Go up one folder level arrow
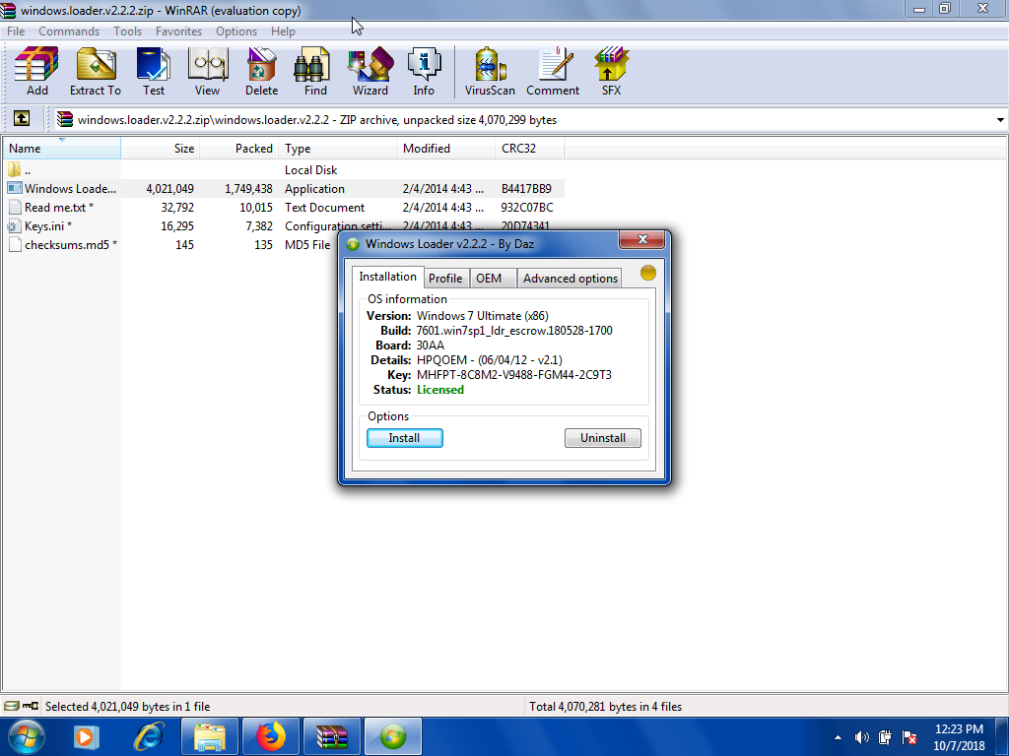 [x=22, y=119]
